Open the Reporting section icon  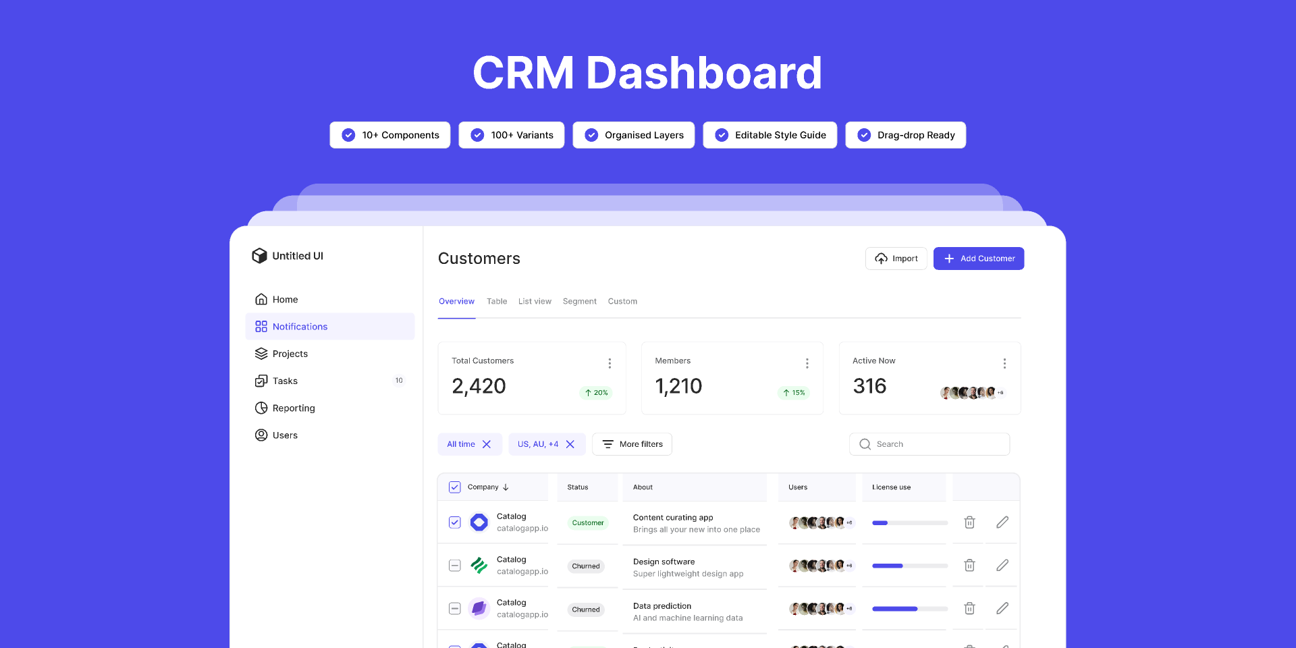tap(261, 408)
